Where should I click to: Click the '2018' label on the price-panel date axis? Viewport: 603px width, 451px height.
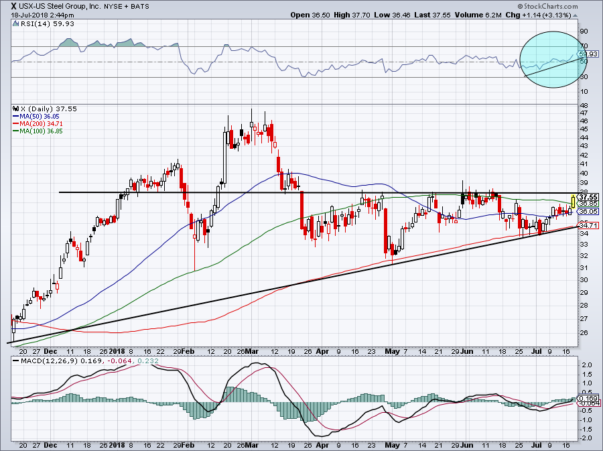coord(117,351)
